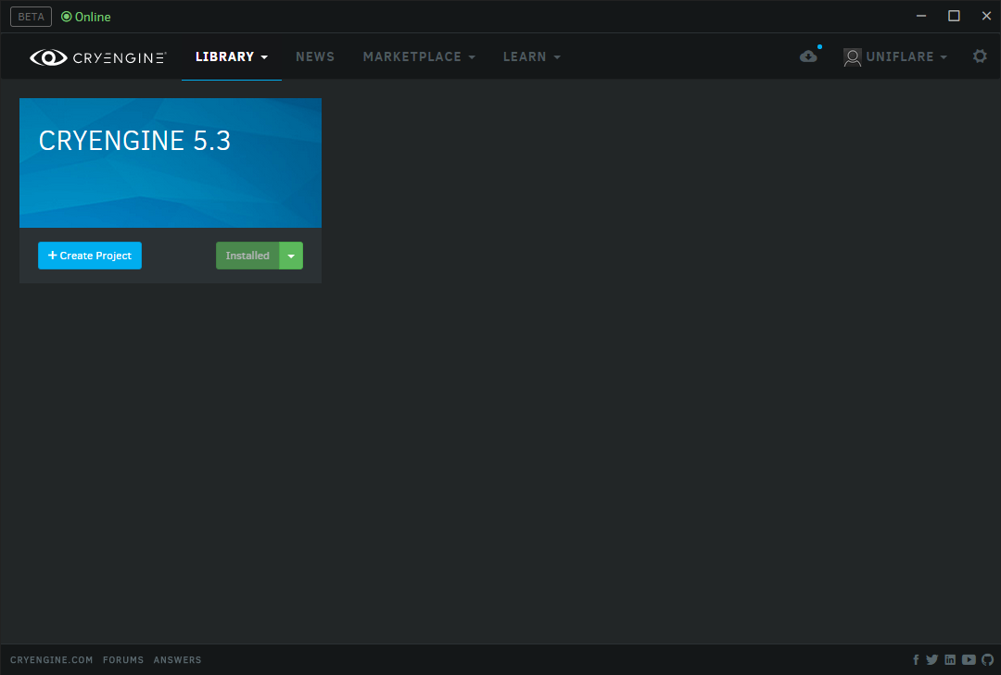Expand the LEARN menu
The image size is (1001, 675).
(x=532, y=56)
